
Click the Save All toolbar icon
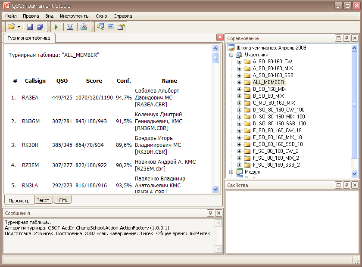pos(40,27)
